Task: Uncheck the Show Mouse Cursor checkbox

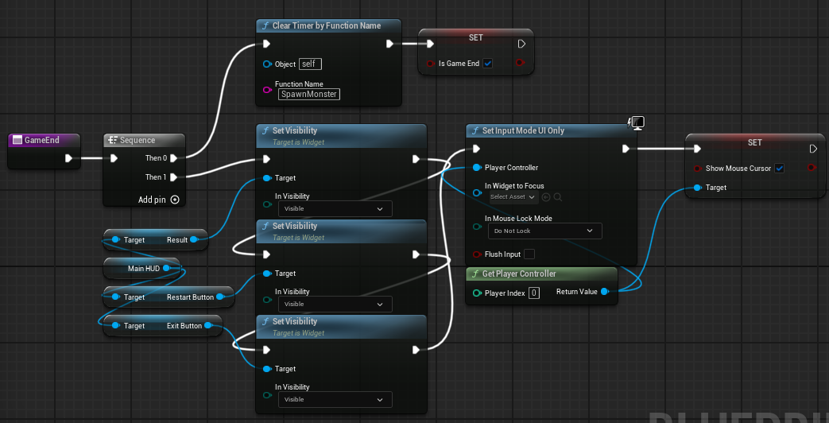Action: pos(779,169)
